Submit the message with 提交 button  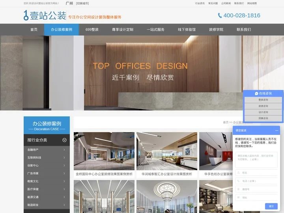[271, 206]
